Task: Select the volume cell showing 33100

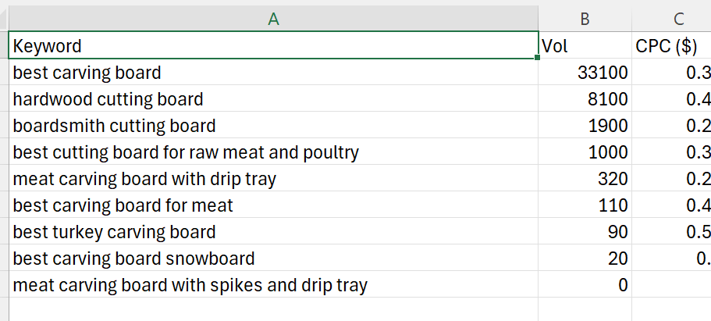Action: click(585, 73)
